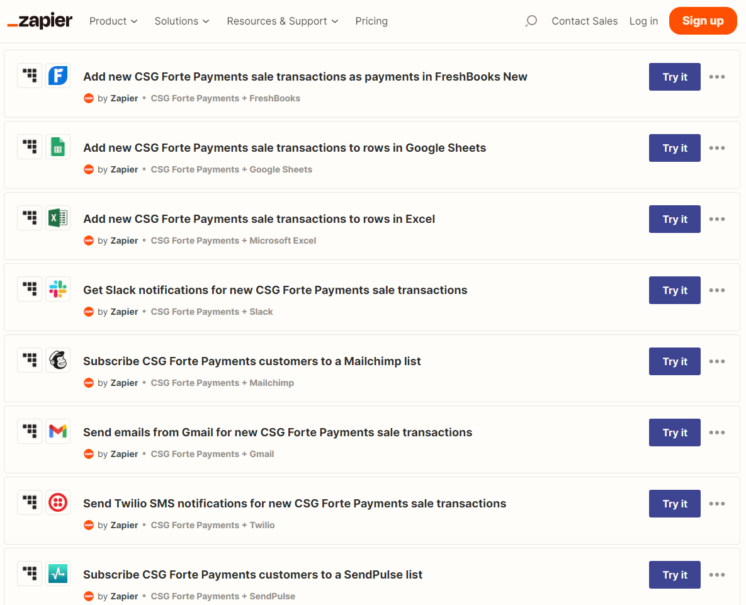This screenshot has height=605, width=746.
Task: Click the Google Sheets app icon
Action: tap(58, 147)
